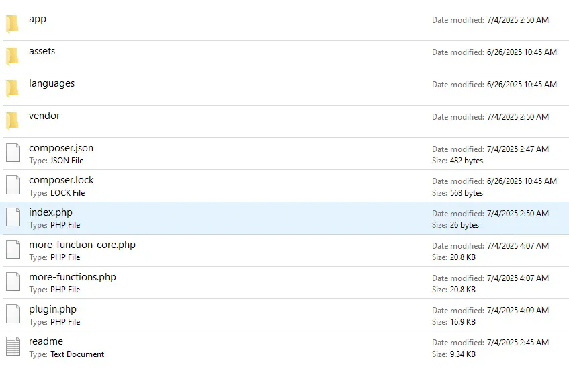Click the readme text document icon
The height and width of the screenshot is (371, 569).
click(x=13, y=347)
